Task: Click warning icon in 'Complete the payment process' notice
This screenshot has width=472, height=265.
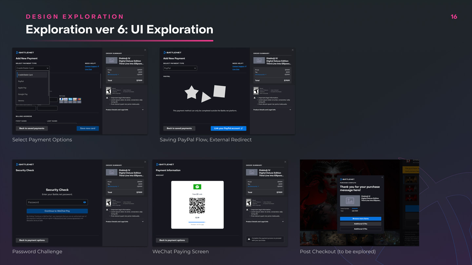Action: pos(249,239)
